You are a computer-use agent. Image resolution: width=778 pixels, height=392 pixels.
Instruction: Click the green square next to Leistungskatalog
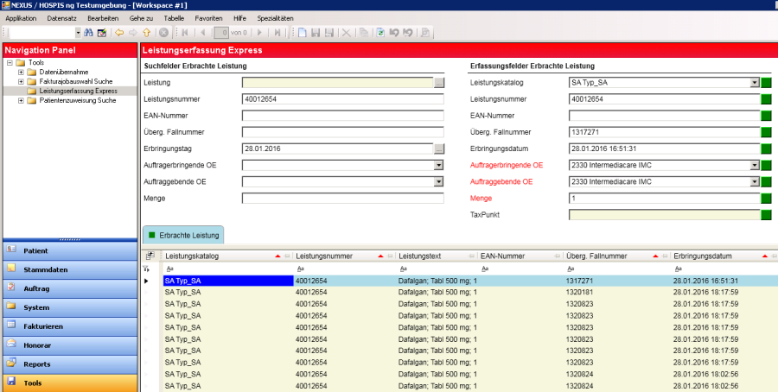[x=766, y=83]
